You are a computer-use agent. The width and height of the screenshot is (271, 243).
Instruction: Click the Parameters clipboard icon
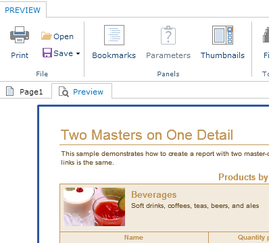[x=168, y=35]
